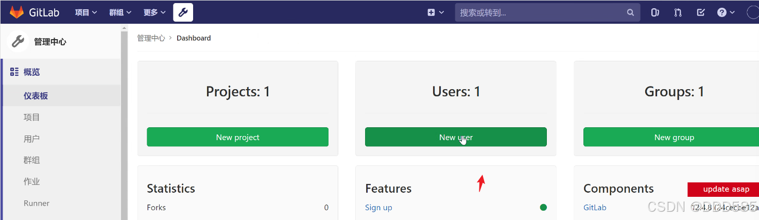
Task: Click the GitLab fox logo
Action: point(16,12)
